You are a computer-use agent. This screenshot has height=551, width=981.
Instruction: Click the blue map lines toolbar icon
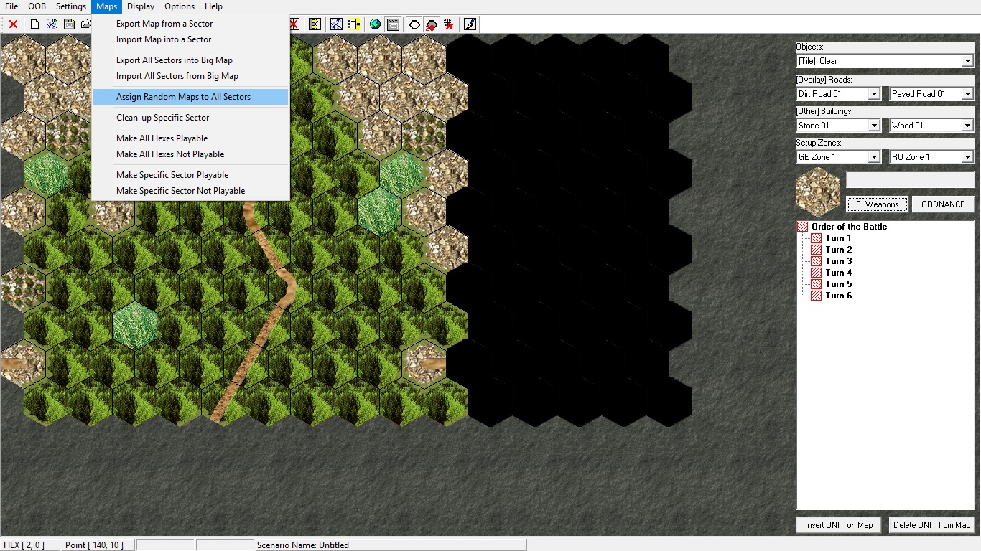coord(336,24)
